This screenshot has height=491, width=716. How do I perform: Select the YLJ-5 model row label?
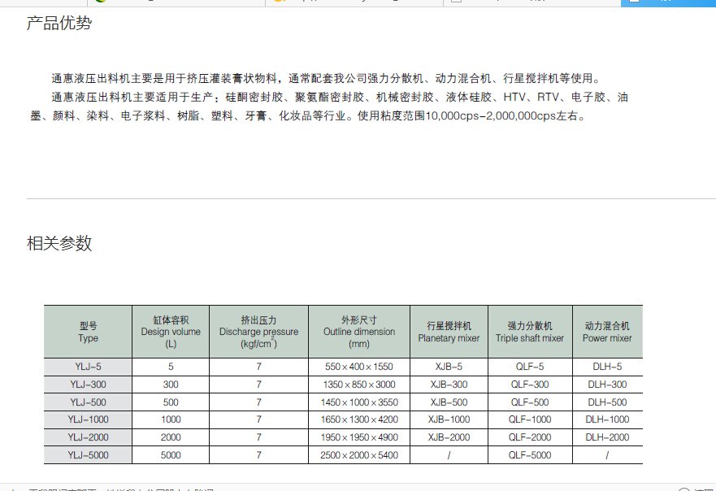[x=88, y=367]
